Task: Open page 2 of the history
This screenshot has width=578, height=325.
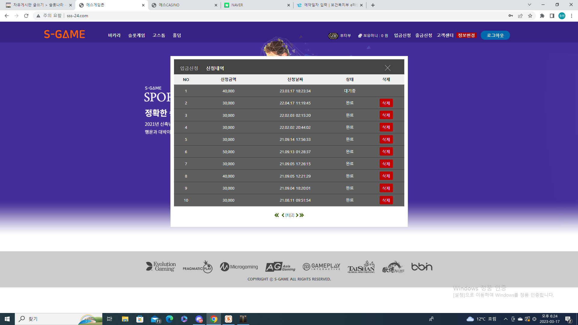Action: click(x=292, y=215)
